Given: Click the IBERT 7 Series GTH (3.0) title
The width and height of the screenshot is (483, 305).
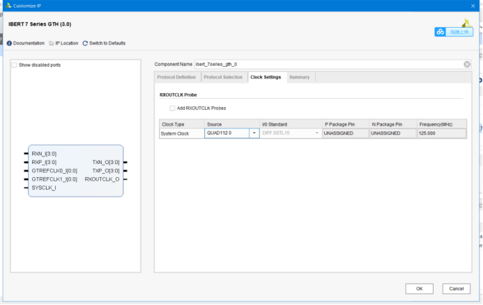Looking at the screenshot, I should coord(40,24).
